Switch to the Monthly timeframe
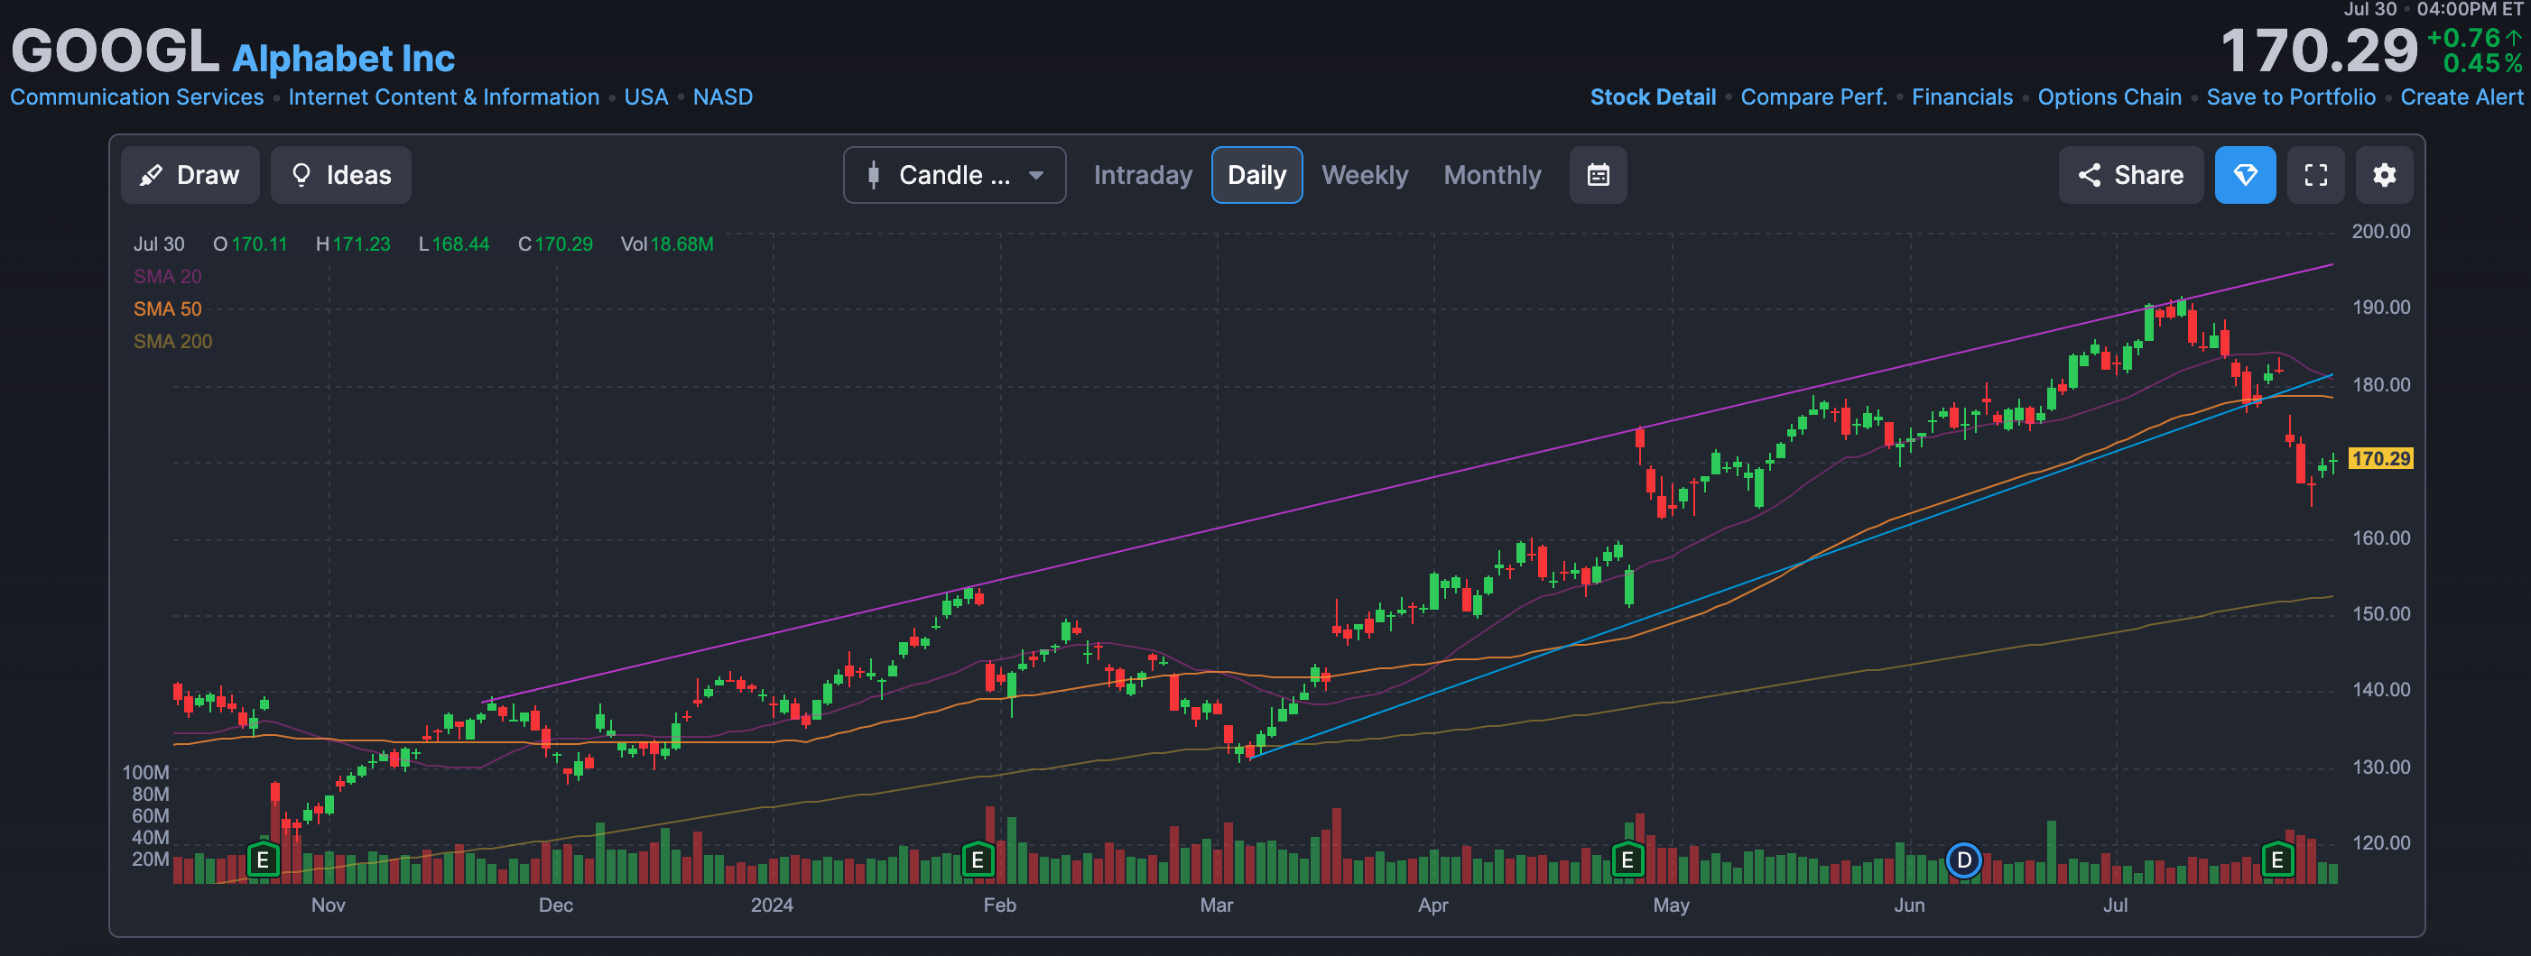Viewport: 2531px width, 956px height. point(1491,175)
